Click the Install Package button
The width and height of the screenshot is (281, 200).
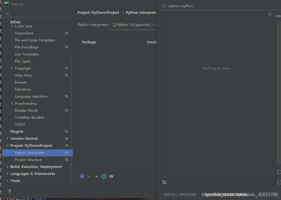(x=180, y=194)
